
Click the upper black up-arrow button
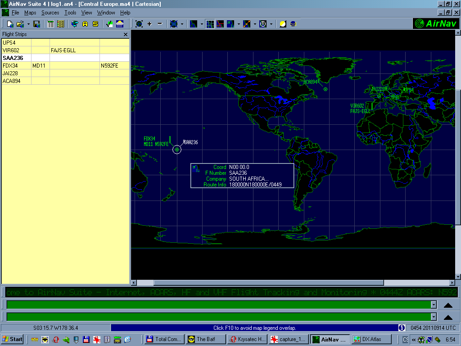point(448,305)
